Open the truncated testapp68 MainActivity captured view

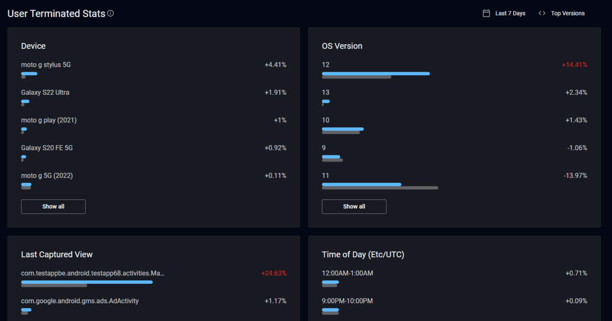click(x=92, y=273)
